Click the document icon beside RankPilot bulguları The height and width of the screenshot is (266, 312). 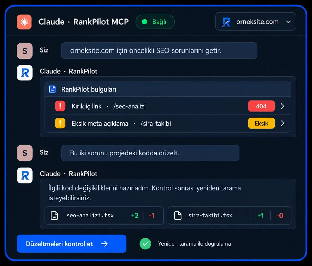coord(52,89)
